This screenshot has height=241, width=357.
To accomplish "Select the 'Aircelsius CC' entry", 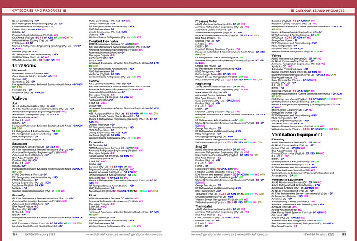I will (281, 199).
